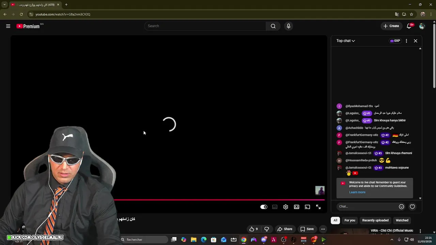Screen dimensions: 436x245
Task: Open a new browser tab
Action: 66,5
